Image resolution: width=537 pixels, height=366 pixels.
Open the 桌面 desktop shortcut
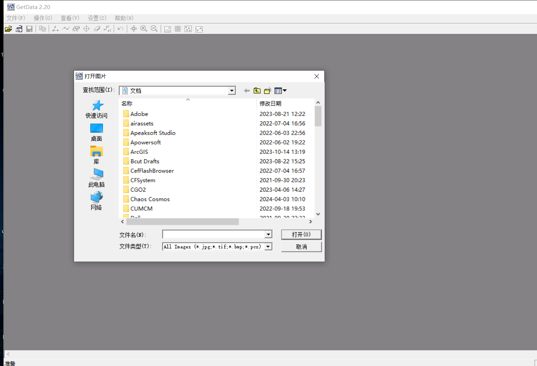(96, 133)
